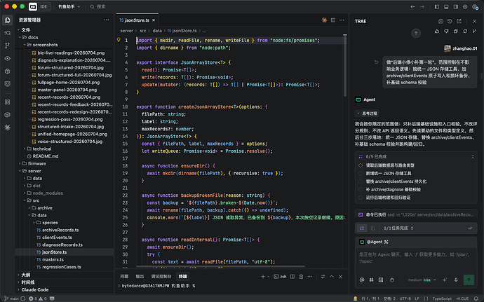
Task: Send the chat message with green arrow
Action: (469, 280)
